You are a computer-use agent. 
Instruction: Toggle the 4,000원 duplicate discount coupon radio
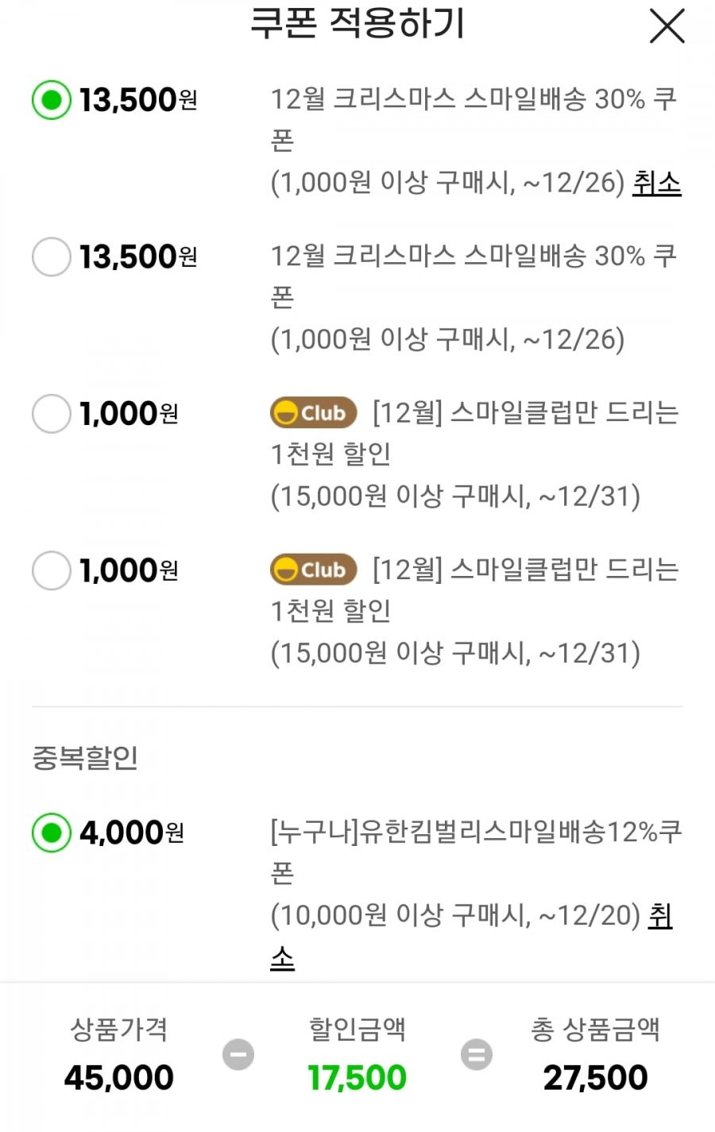point(52,833)
